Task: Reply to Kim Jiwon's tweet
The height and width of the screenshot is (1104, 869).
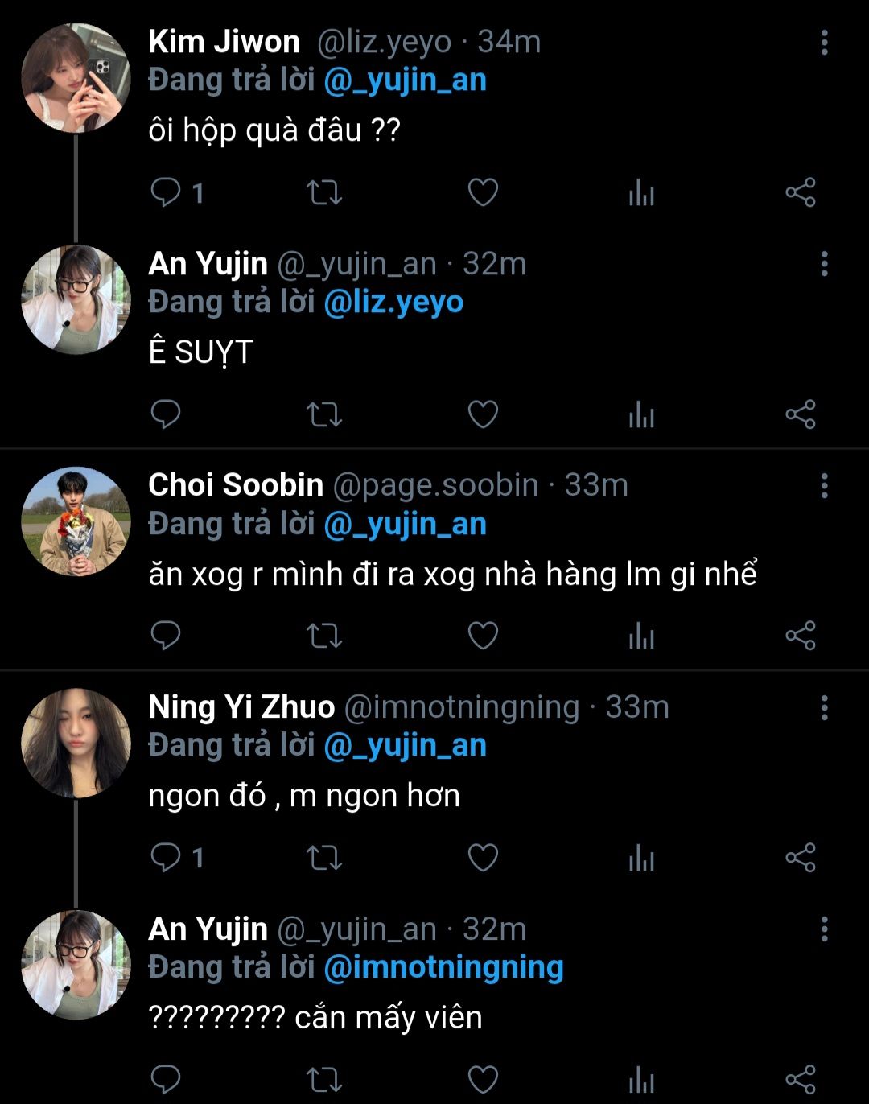Action: tap(166, 192)
